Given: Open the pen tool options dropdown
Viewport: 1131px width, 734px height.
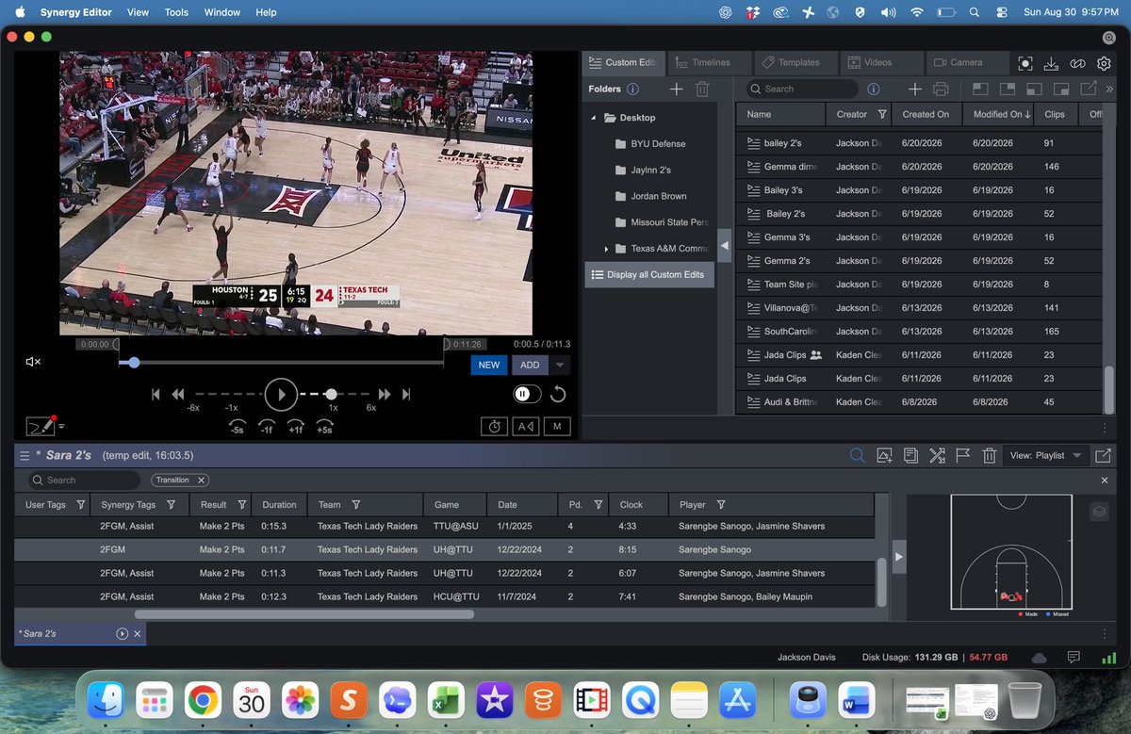Looking at the screenshot, I should click(61, 426).
